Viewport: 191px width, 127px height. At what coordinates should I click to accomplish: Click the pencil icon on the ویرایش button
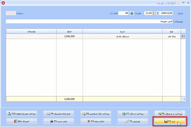(127, 121)
